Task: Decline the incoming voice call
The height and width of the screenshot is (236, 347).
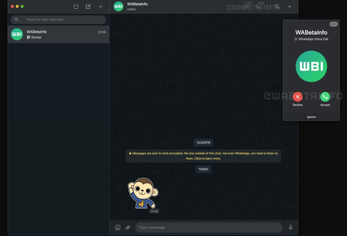Action: point(298,97)
